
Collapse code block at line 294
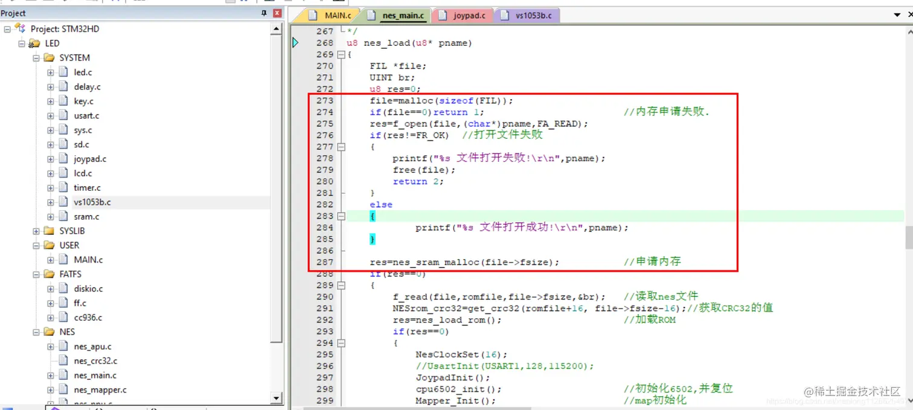point(341,343)
